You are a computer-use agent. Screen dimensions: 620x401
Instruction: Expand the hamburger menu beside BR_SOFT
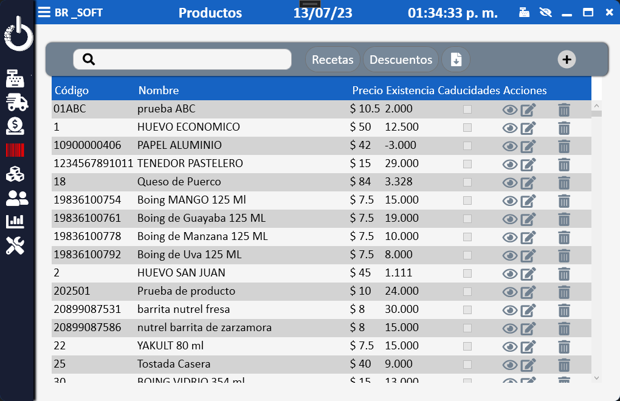[44, 13]
